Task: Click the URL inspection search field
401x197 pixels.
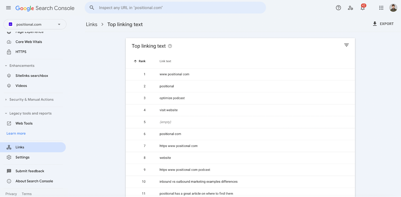Action: coord(175,8)
